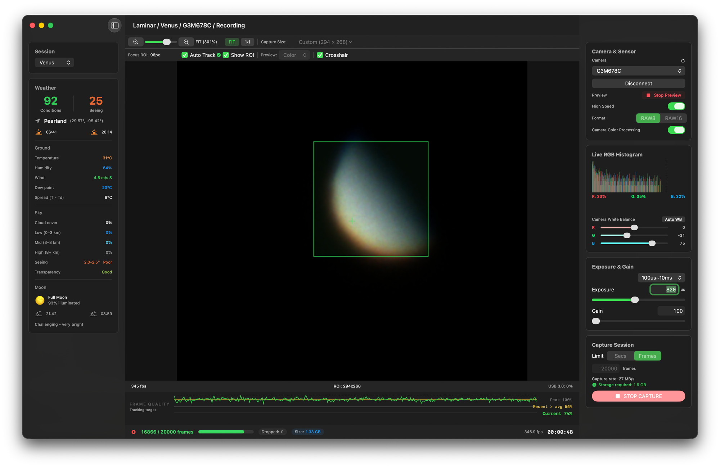This screenshot has width=720, height=468.
Task: Click the 'Dropped: 0' badge
Action: coord(273,432)
